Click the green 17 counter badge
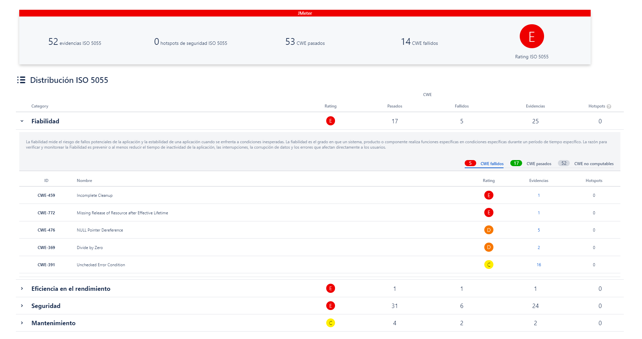 coord(516,163)
